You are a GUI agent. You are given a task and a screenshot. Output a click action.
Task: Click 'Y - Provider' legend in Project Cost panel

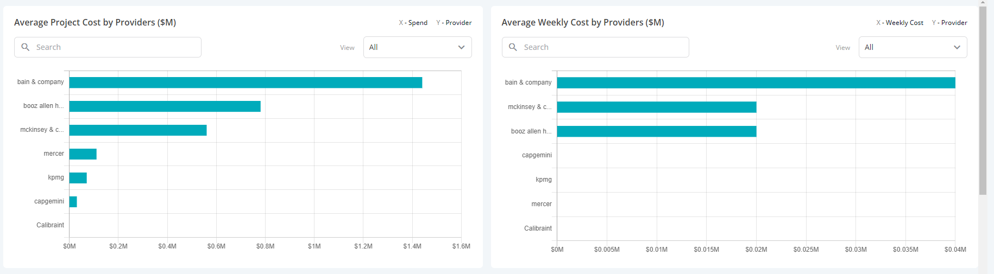click(454, 23)
